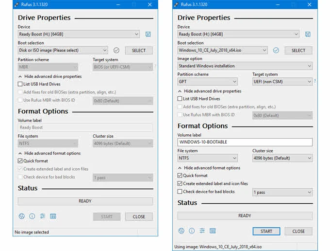Open log icon in left window
The width and height of the screenshot is (330, 251).
[x=53, y=216]
